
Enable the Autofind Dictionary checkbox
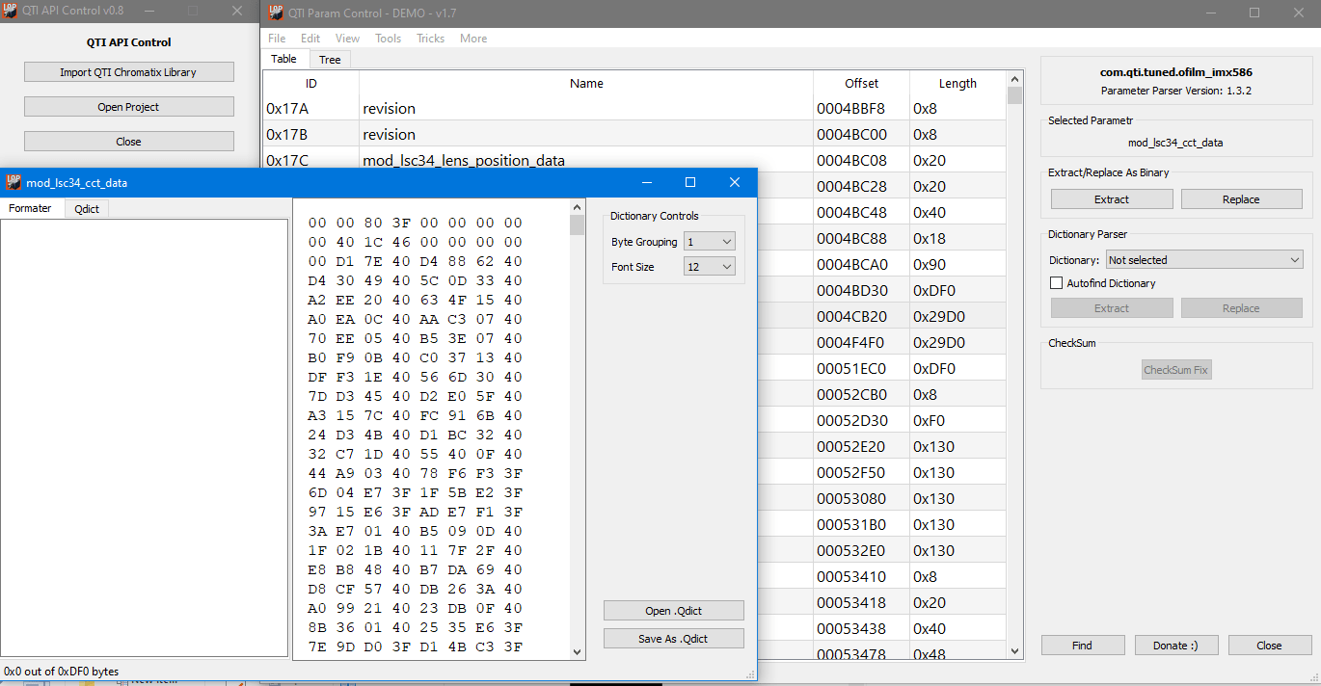coord(1058,283)
